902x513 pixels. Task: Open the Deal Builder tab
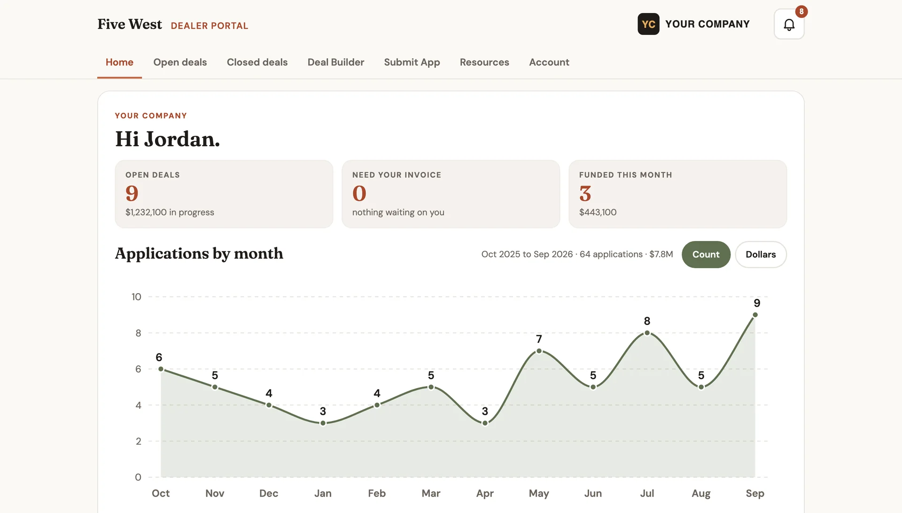tap(336, 62)
